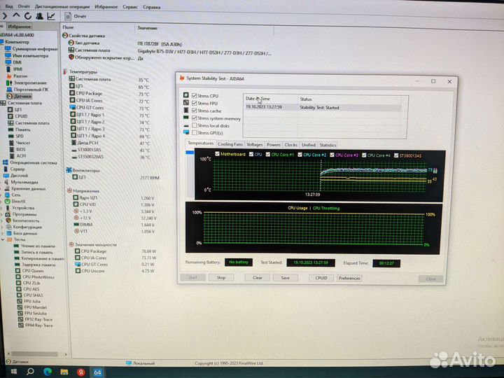Image resolution: width=504 pixels, height=378 pixels.
Task: Toggle CPU Core #4 graph checkbox
Action: [x=364, y=155]
